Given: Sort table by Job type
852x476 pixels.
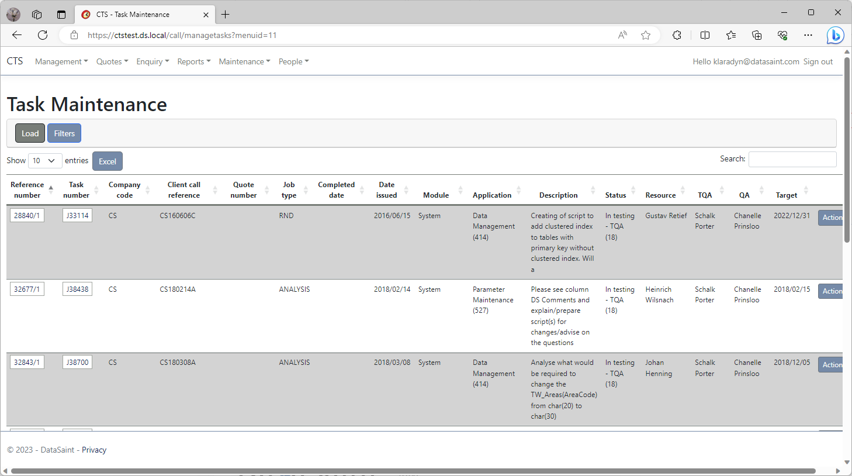Looking at the screenshot, I should 293,190.
